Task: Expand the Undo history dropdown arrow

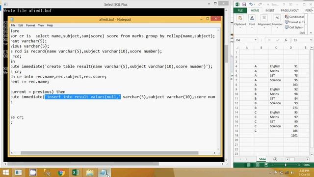Action: coord(254,4)
